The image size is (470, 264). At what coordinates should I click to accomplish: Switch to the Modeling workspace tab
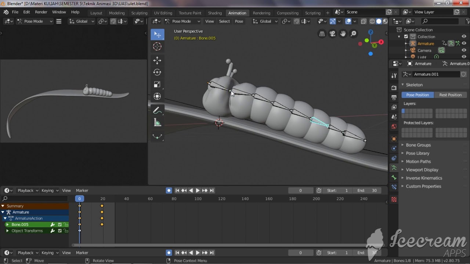[x=117, y=13]
